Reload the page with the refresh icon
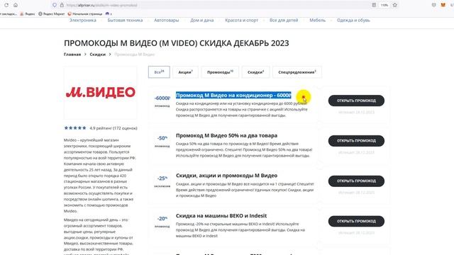This screenshot has height=255, width=454. pos(6,5)
